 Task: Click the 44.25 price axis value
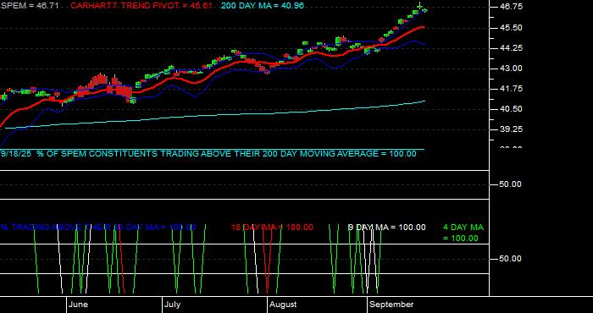[510, 48]
